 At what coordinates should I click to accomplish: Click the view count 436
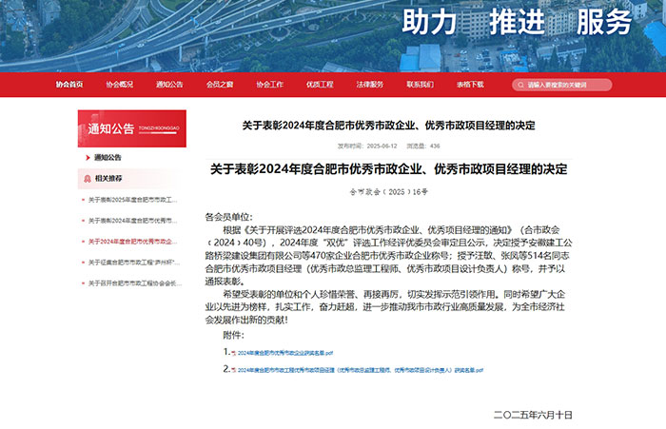click(435, 146)
